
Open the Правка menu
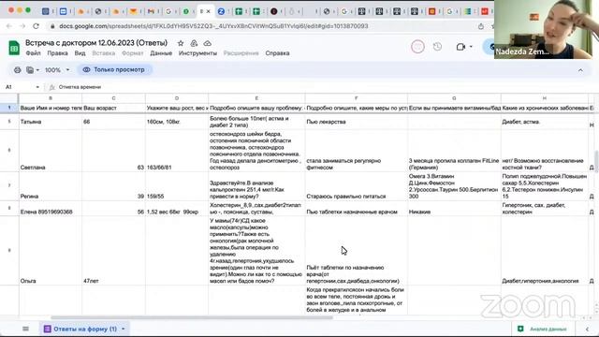pyautogui.click(x=57, y=53)
